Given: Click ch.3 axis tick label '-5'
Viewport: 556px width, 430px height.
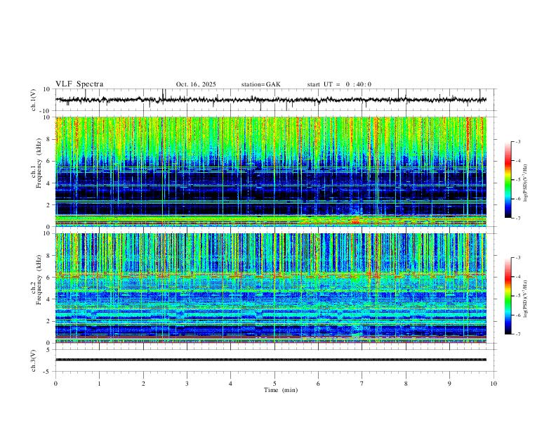Looking at the screenshot, I should click(48, 372).
